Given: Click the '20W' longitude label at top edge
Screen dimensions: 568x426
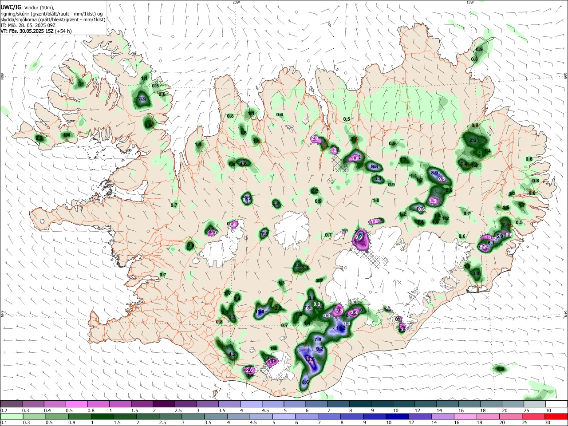Looking at the screenshot, I should (x=236, y=2).
